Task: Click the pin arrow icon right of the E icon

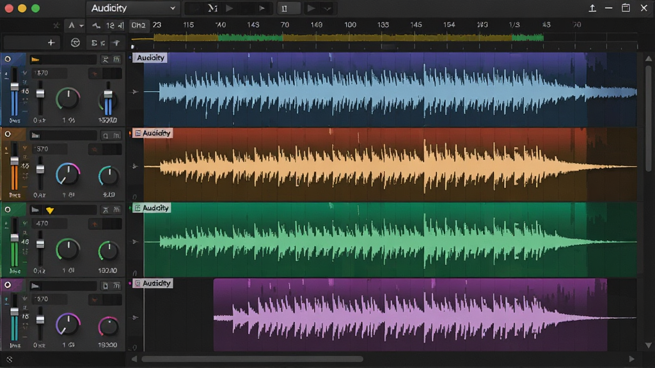Action: tap(116, 43)
